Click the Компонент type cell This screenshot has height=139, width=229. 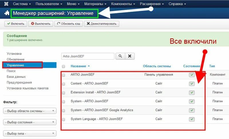click(218, 75)
